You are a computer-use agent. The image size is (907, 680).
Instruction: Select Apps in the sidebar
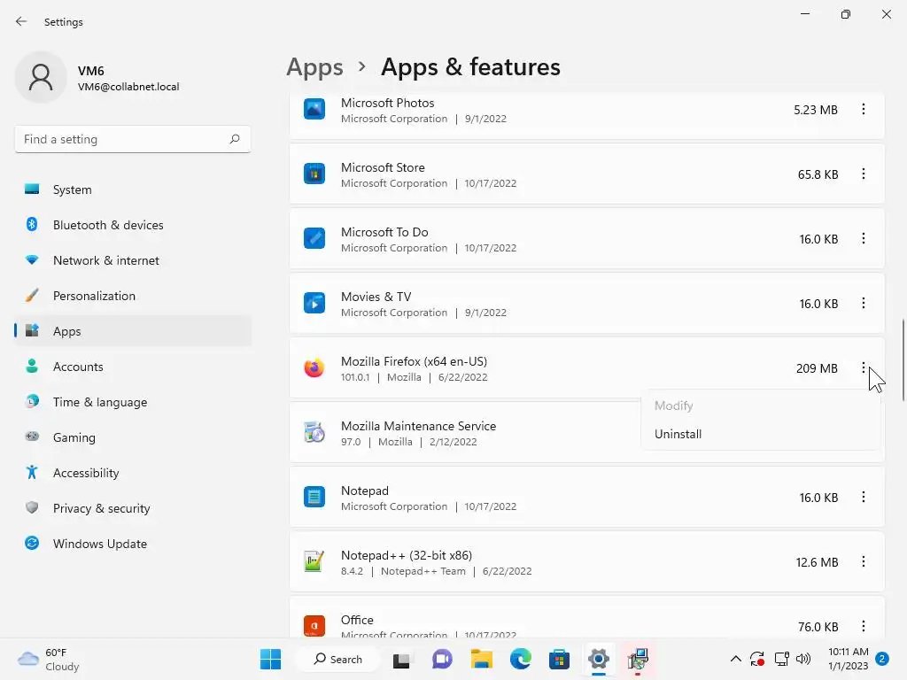click(133, 331)
